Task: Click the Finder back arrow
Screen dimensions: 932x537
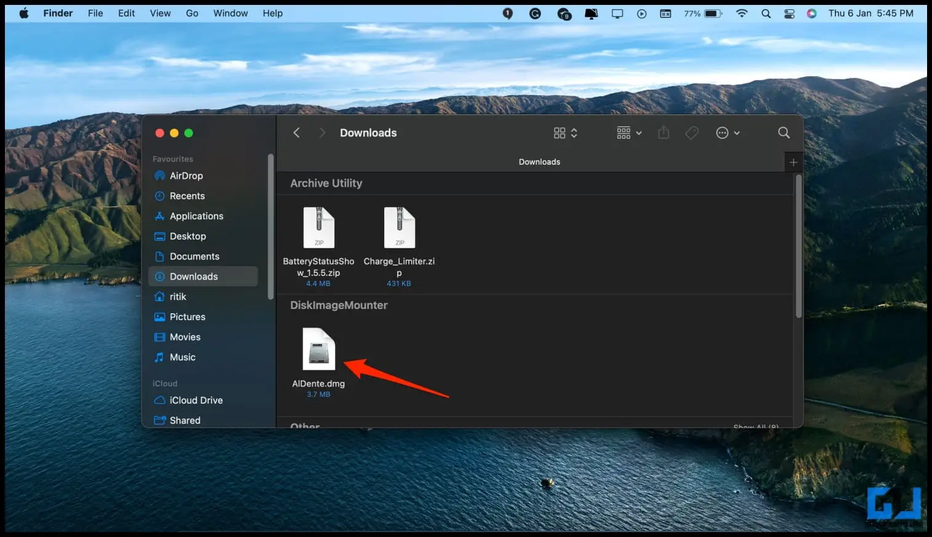Action: [x=296, y=133]
